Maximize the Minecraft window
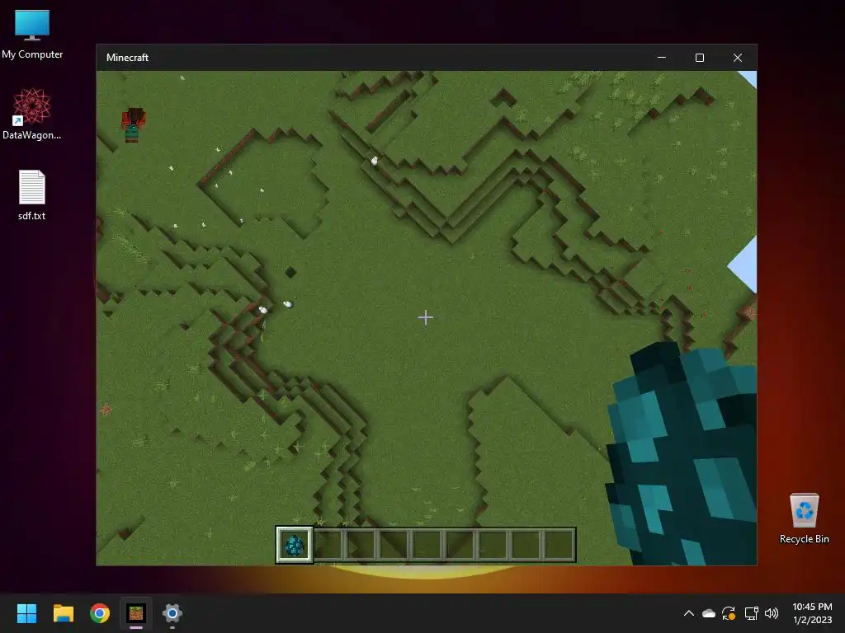Viewport: 845px width, 633px height. [x=700, y=58]
